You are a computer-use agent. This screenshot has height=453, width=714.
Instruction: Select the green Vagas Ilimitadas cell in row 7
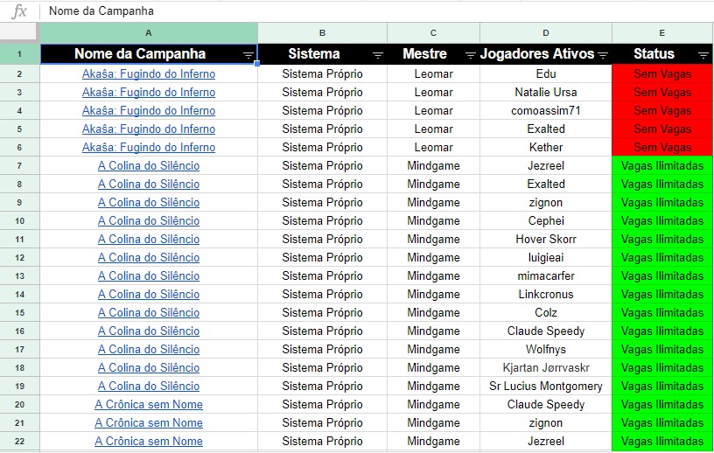(662, 165)
